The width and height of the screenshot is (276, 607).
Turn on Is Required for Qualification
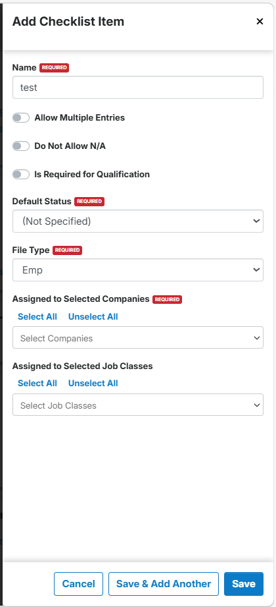(x=21, y=174)
